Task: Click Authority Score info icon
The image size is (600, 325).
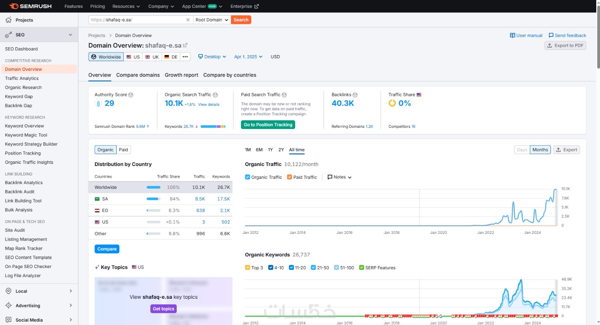Action: pyautogui.click(x=131, y=95)
